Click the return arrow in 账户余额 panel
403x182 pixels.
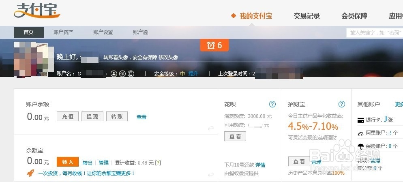coord(211,128)
